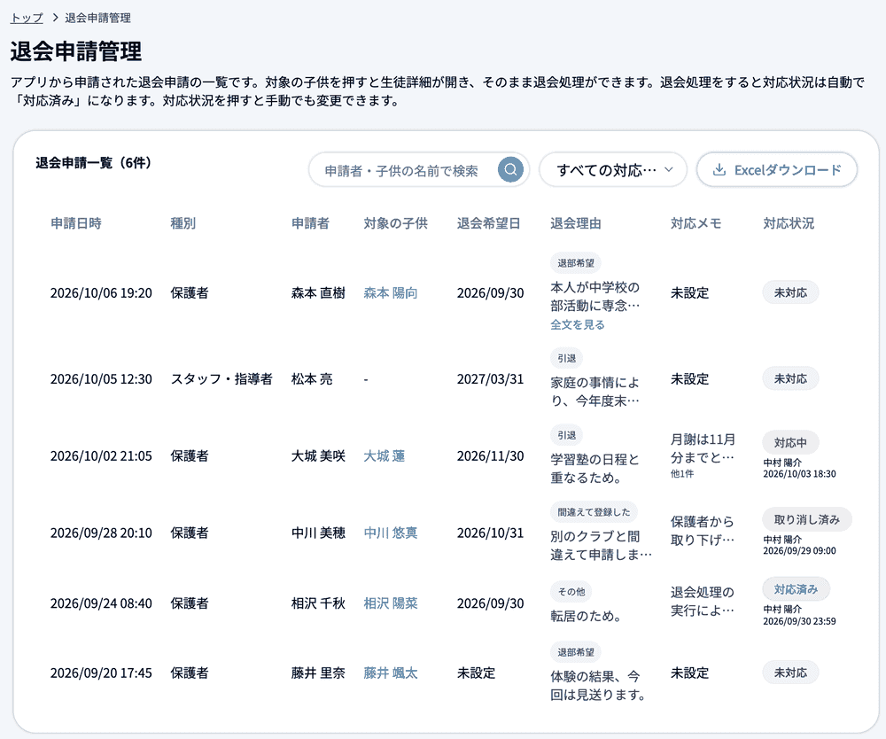Open student 森本 陽向 details
Viewport: 886px width, 739px height.
point(391,292)
